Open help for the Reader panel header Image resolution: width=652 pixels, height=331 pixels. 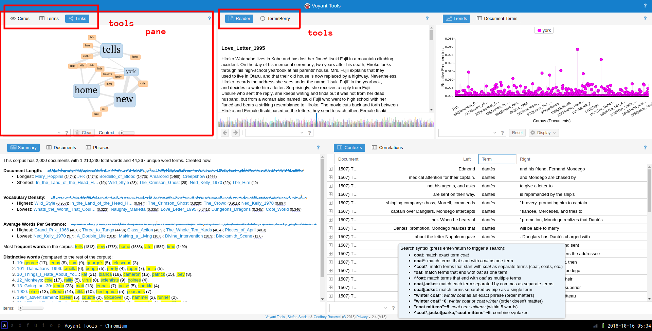coord(427,19)
